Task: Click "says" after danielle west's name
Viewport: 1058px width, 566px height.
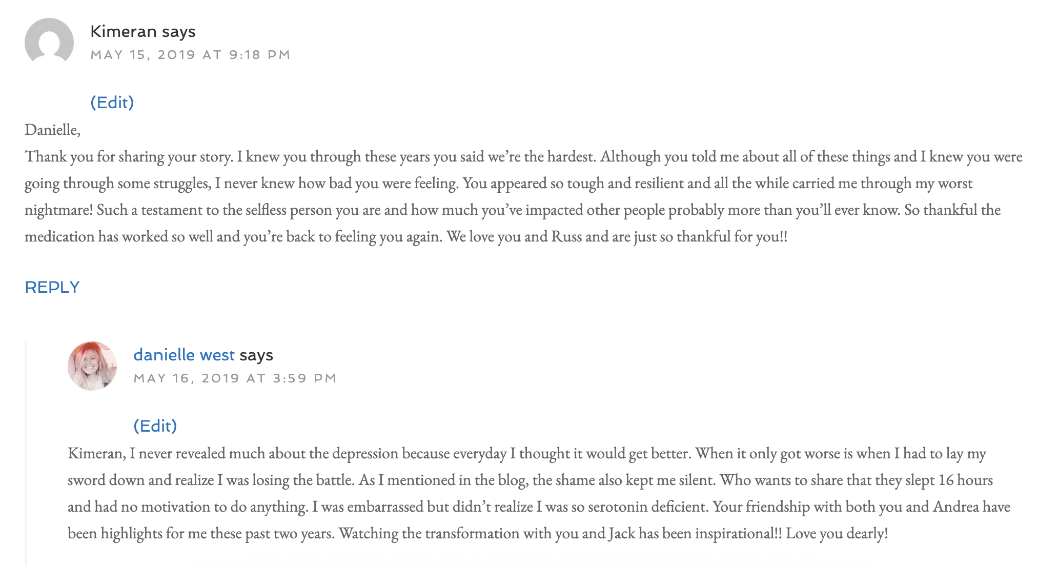Action: click(x=256, y=355)
